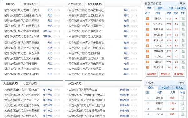188x118 pixels.
Task: Open article 福彩3D投注技巧之十位杀号法
Action: (22, 36)
